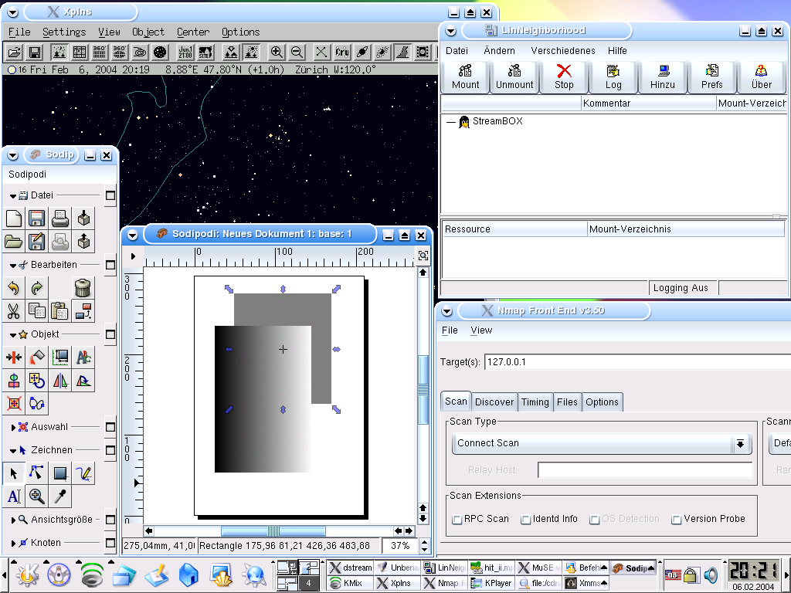The width and height of the screenshot is (791, 593).
Task: Click zoom in magnifier in Xplns toolbar
Action: pyautogui.click(x=277, y=52)
